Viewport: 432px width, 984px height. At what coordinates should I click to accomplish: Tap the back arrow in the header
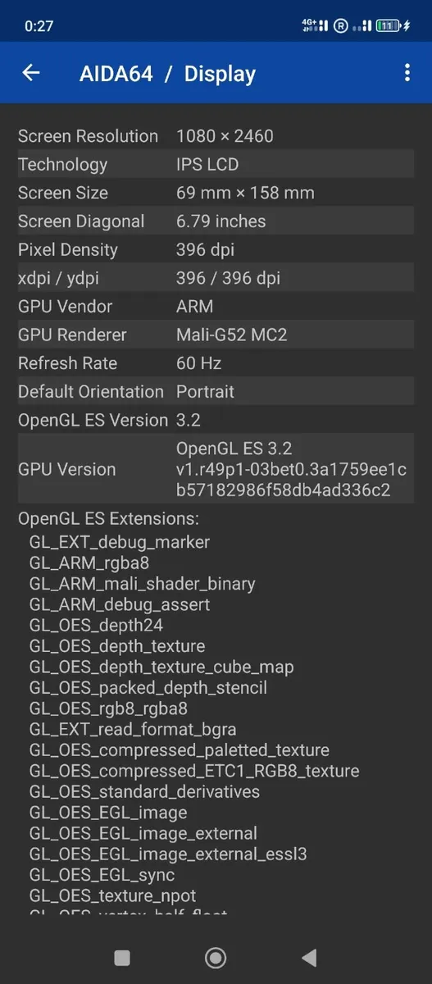pos(30,73)
